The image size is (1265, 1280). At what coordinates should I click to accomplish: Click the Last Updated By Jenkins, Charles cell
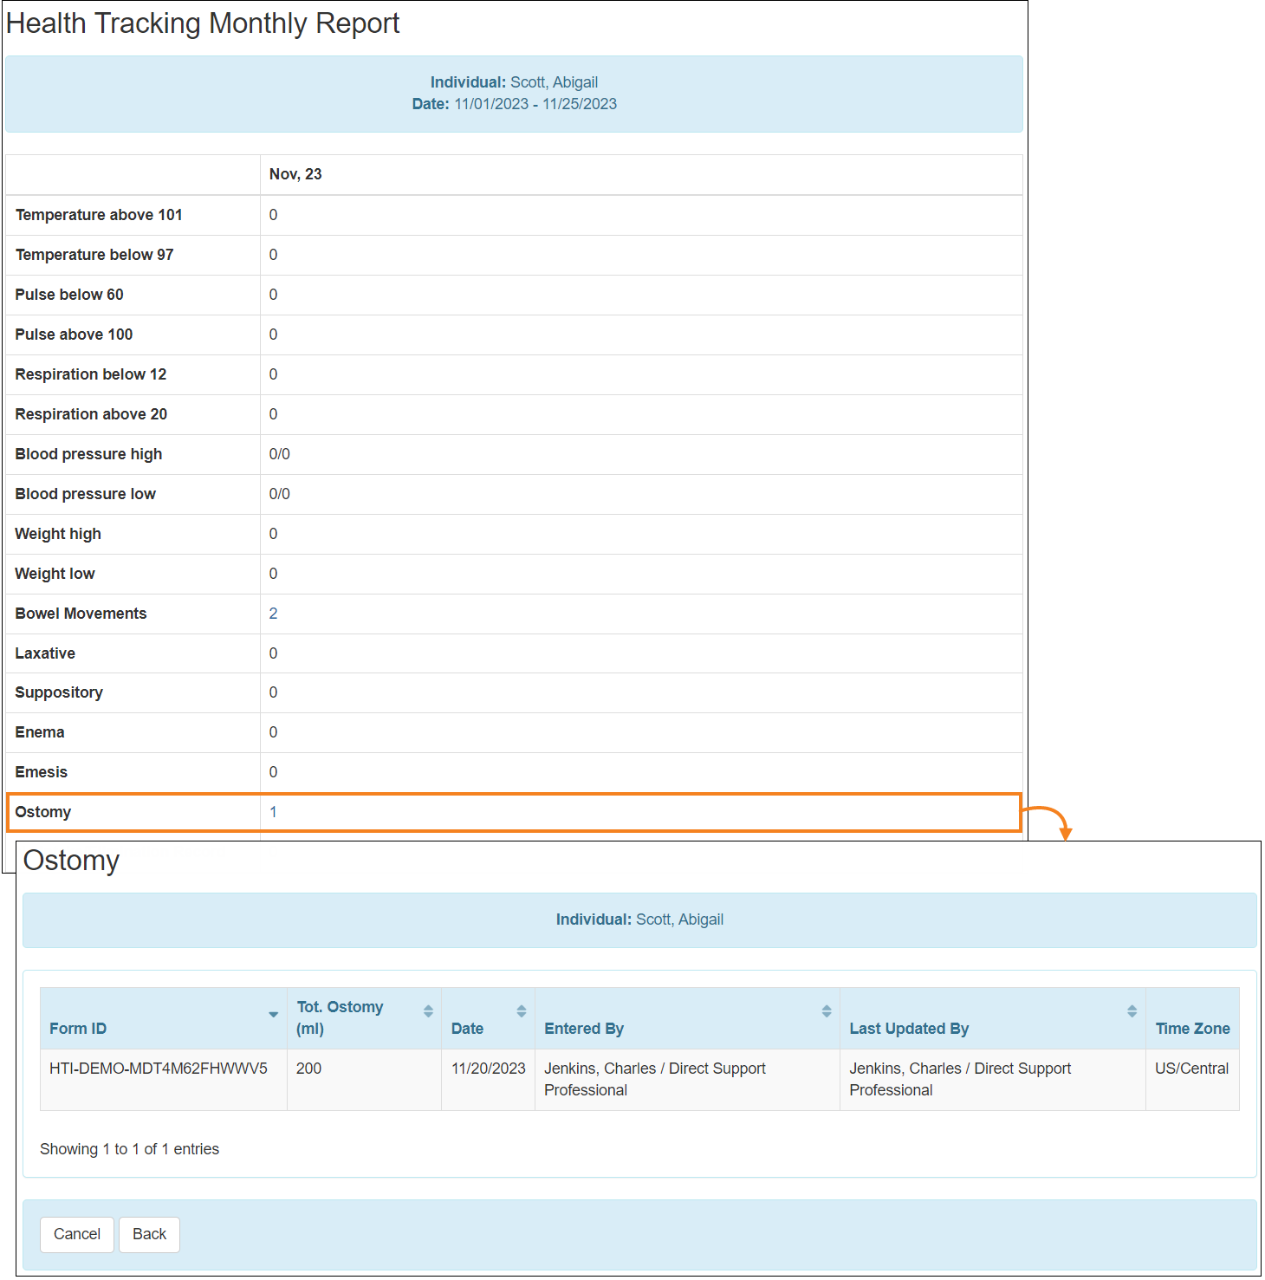993,1080
